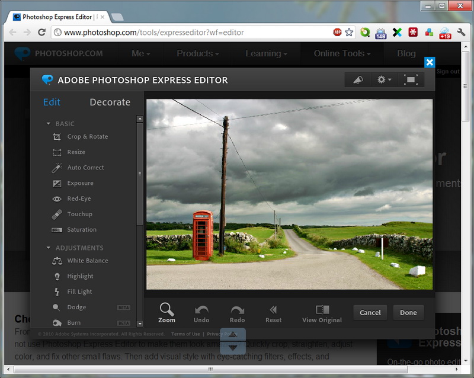
Task: Open the Online Tools menu
Action: [x=342, y=53]
